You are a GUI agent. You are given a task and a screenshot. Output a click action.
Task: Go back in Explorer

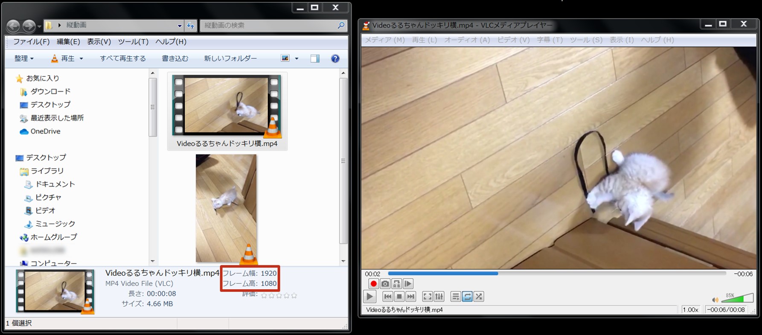coord(13,26)
